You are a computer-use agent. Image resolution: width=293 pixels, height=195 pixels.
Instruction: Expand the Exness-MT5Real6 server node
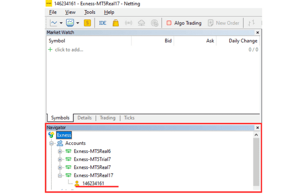[x=60, y=152]
